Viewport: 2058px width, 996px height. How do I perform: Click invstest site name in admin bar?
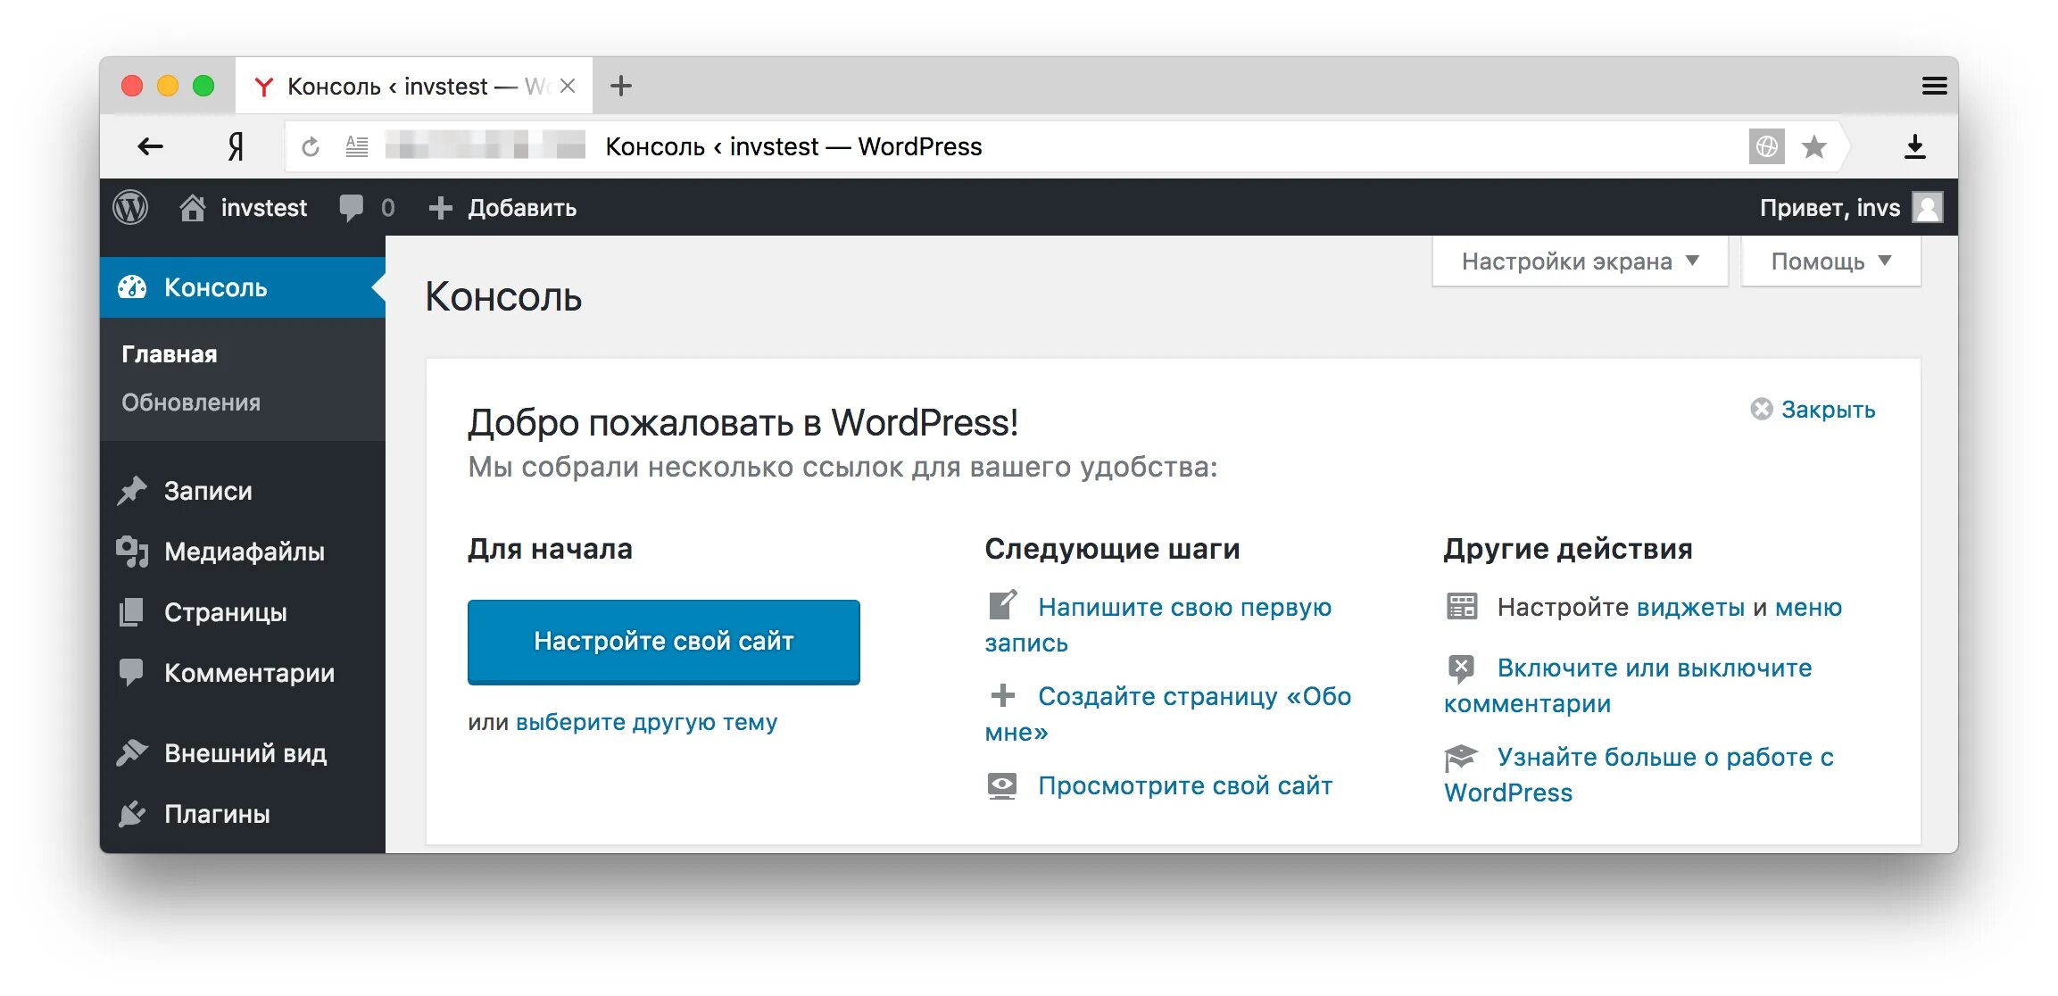(x=263, y=207)
